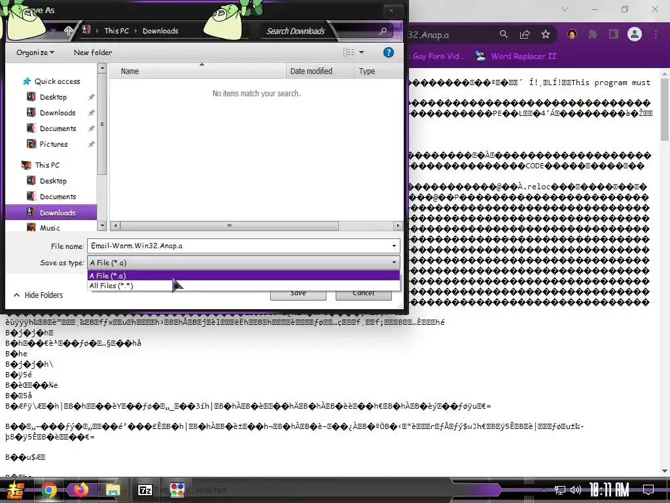Viewport: 670px width, 503px height.
Task: Open 7-Zip from taskbar
Action: pos(145,490)
